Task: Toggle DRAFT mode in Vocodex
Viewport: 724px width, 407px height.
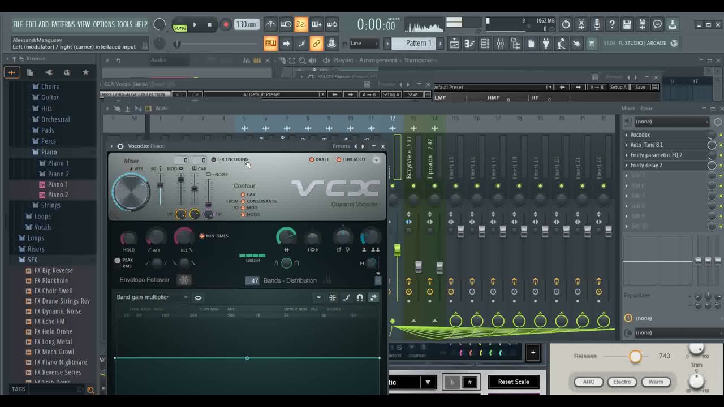Action: click(x=320, y=159)
